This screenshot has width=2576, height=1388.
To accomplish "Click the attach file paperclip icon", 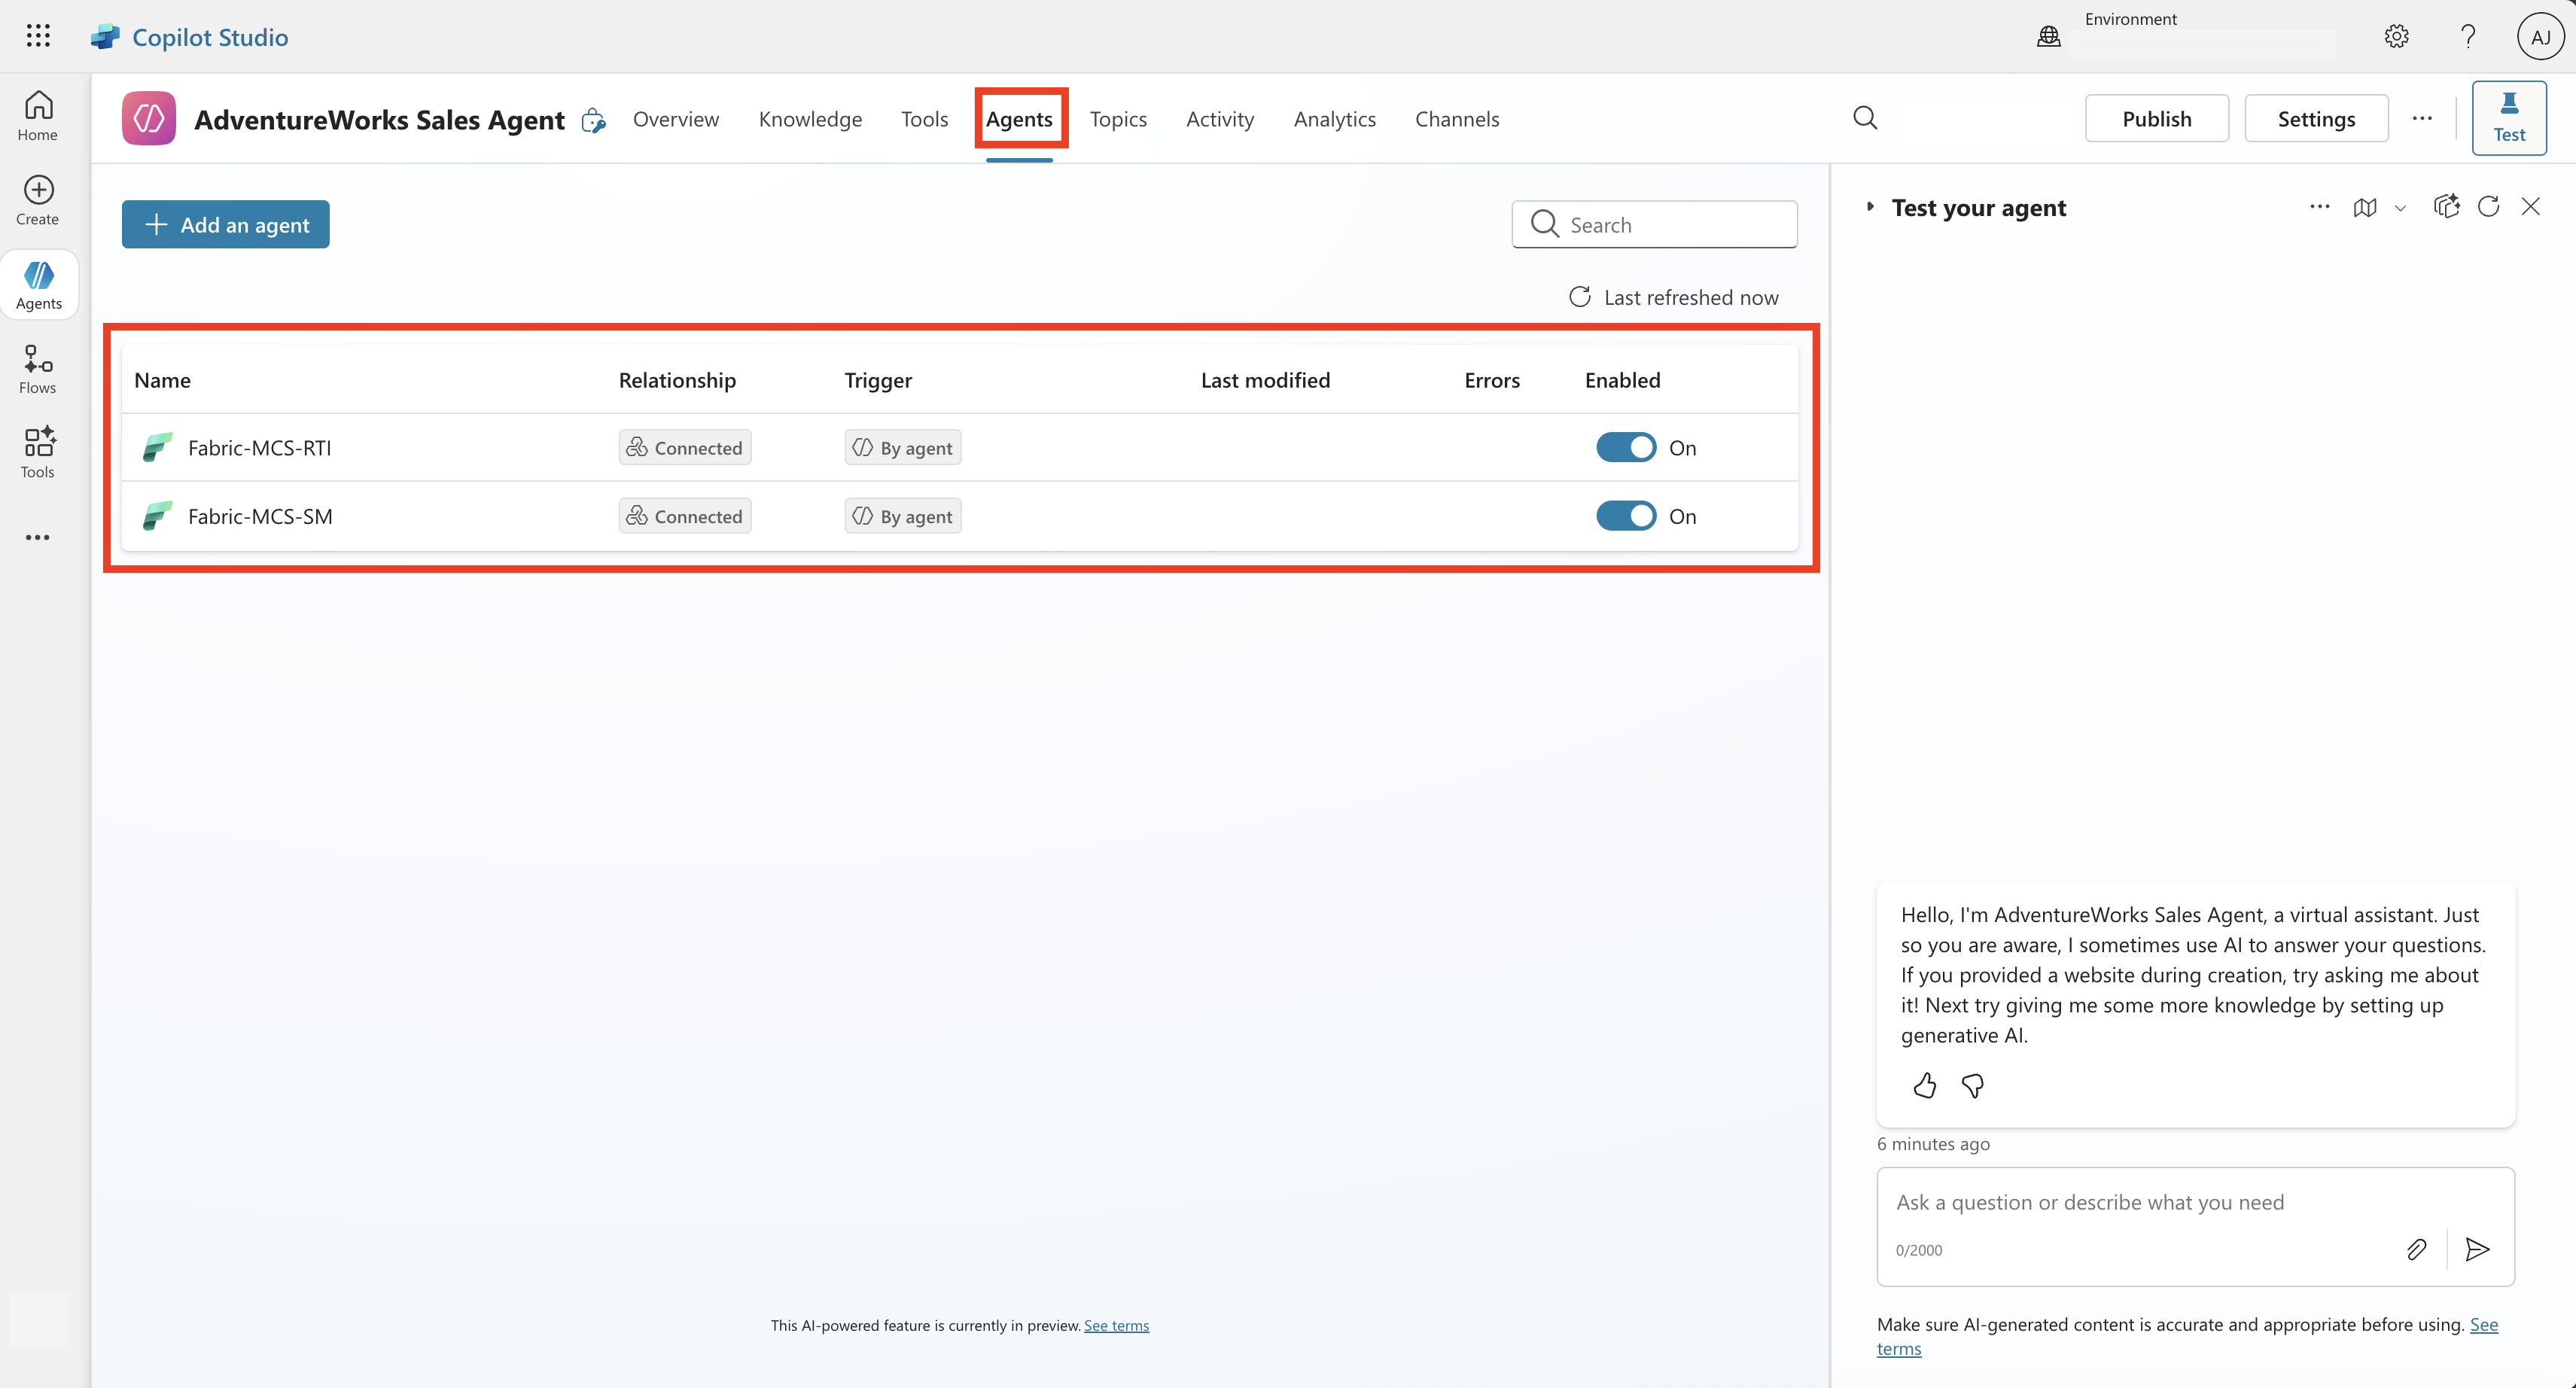I will (x=2416, y=1249).
